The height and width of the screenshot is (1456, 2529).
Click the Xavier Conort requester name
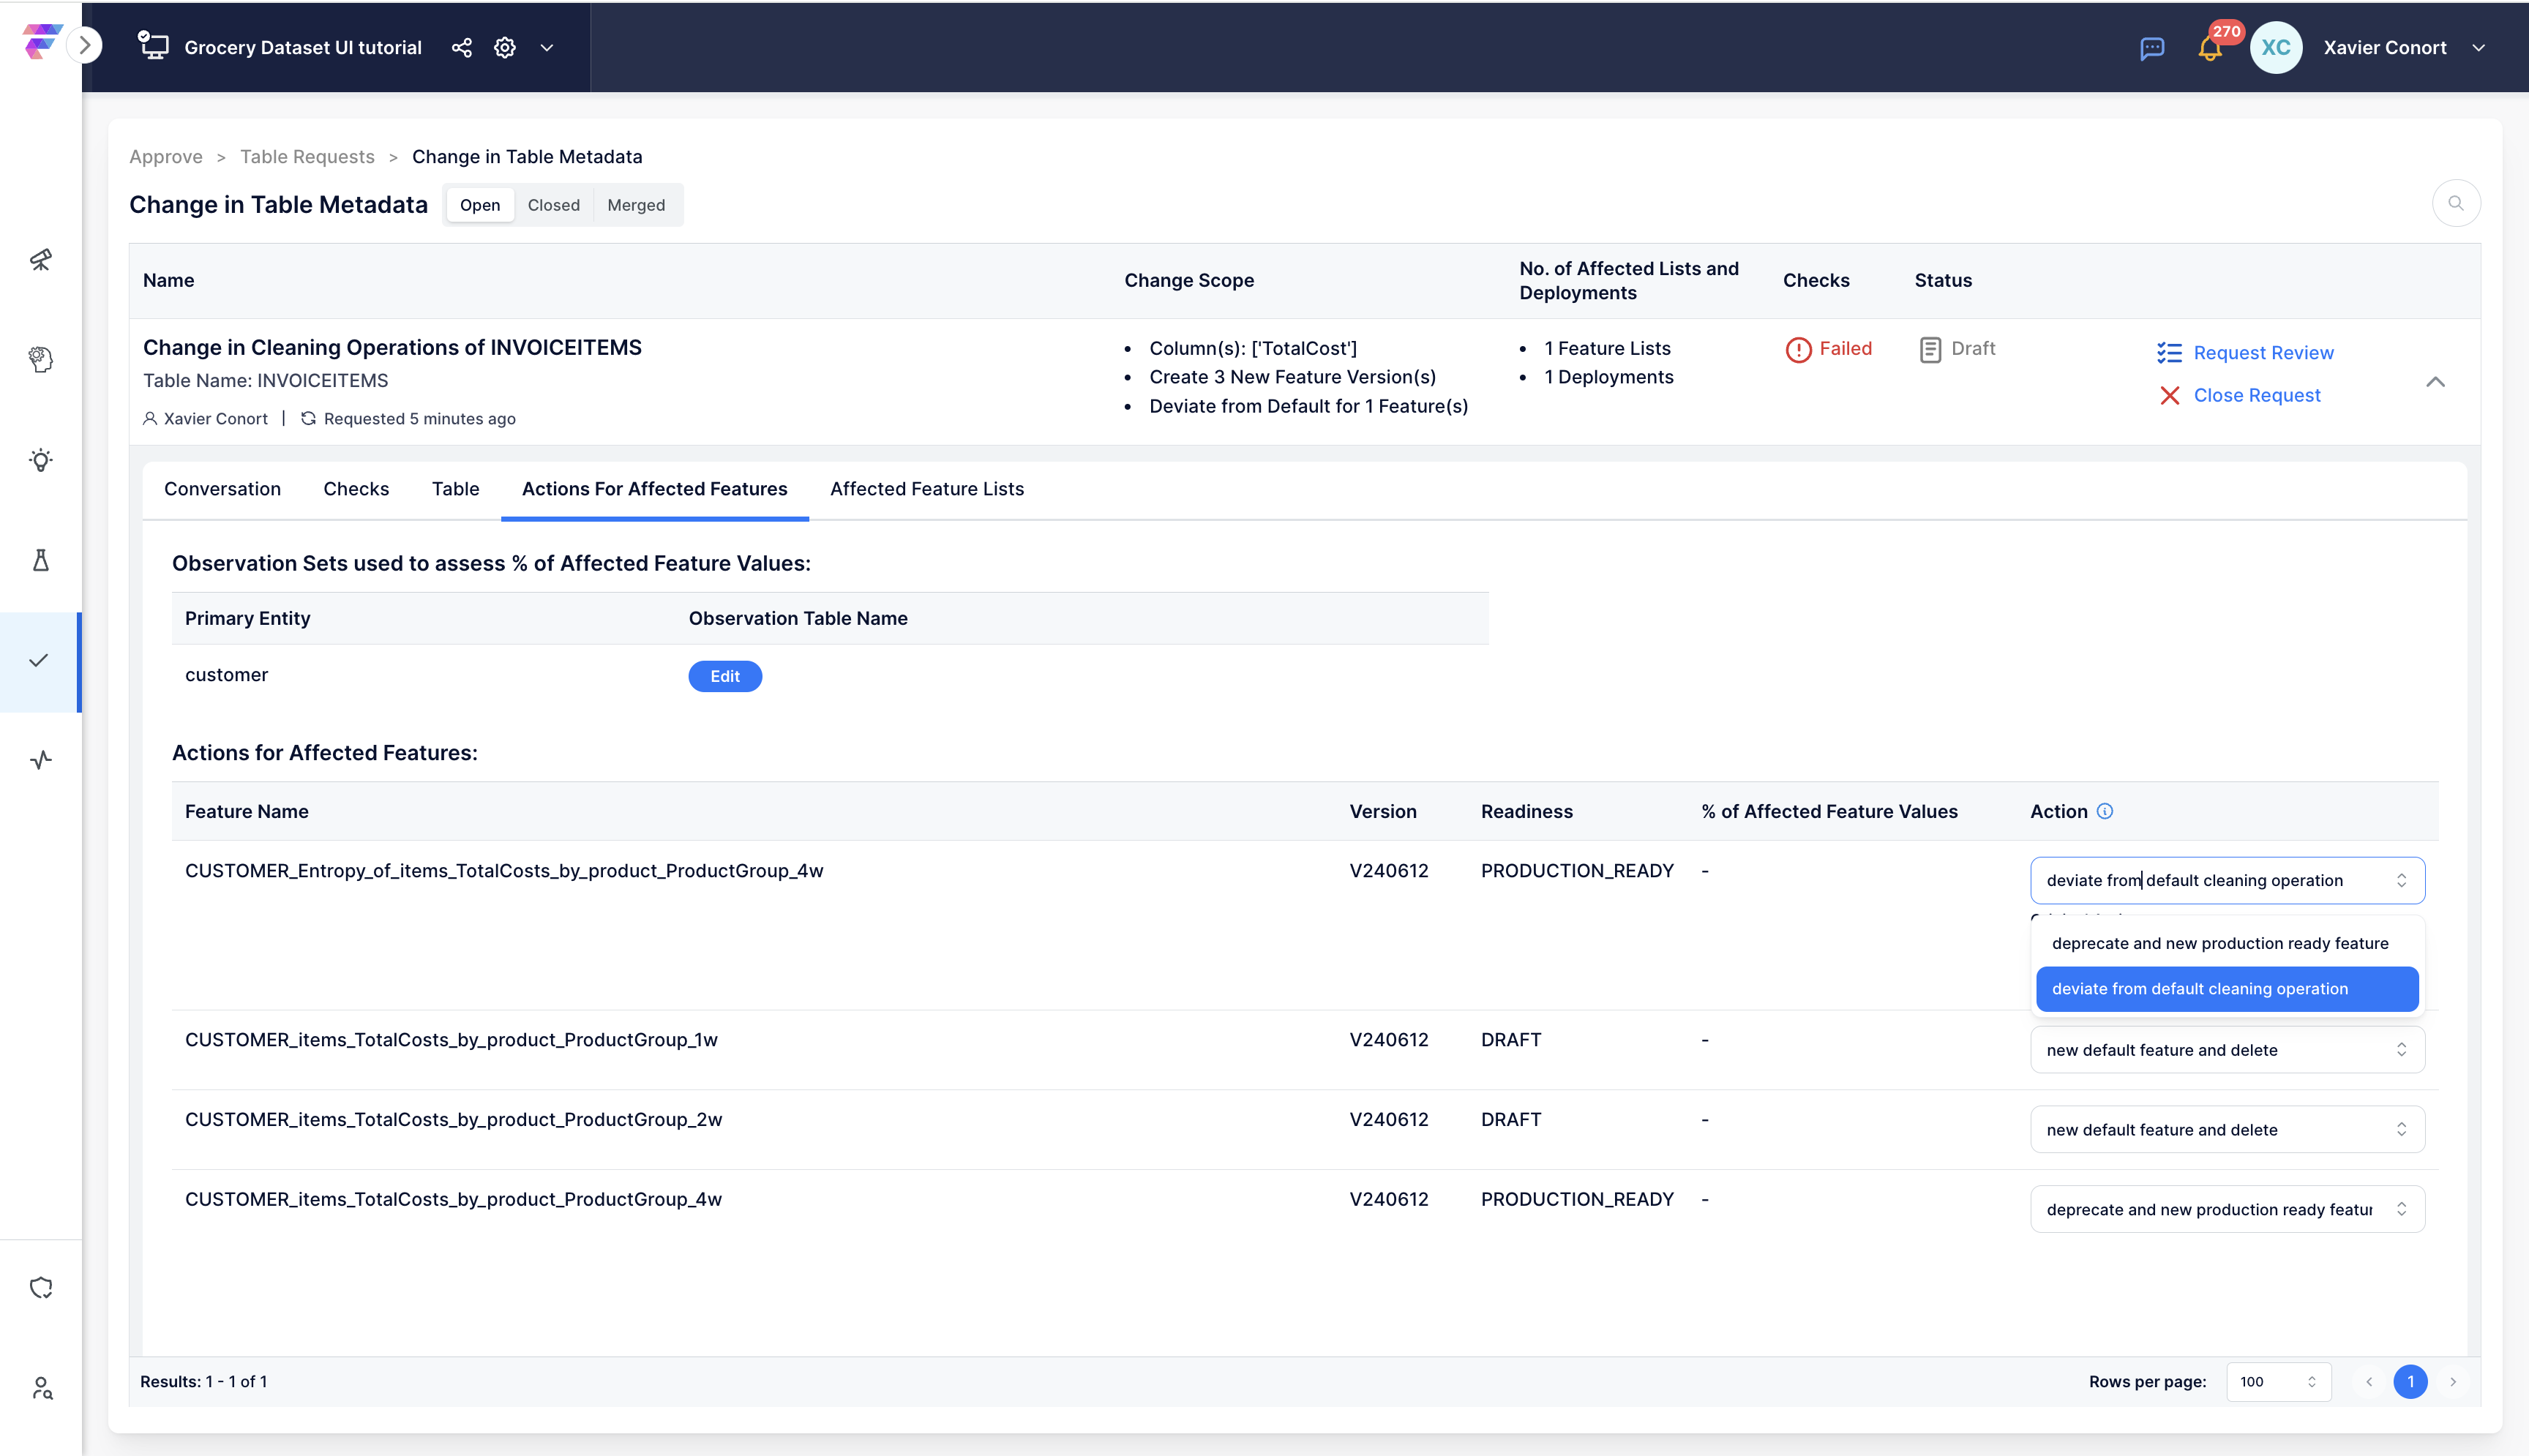pyautogui.click(x=215, y=418)
